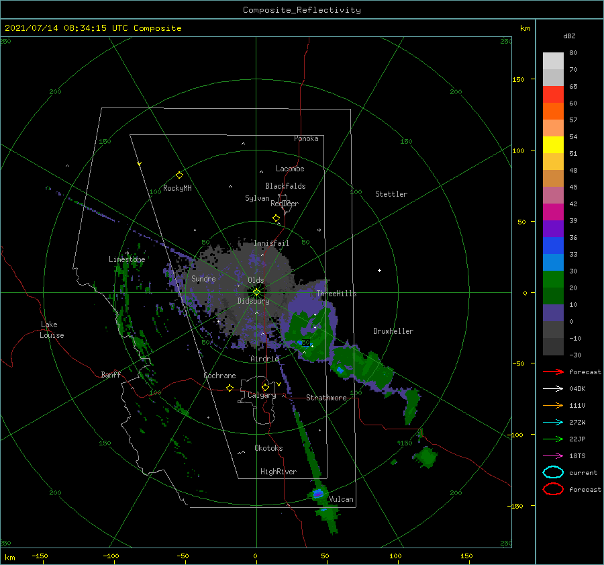The width and height of the screenshot is (604, 565).
Task: Click the Airdrie city label
Action: point(264,359)
